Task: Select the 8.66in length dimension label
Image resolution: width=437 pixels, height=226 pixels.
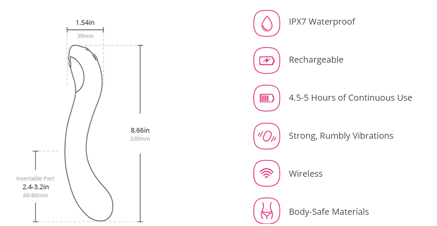Action: pos(140,130)
